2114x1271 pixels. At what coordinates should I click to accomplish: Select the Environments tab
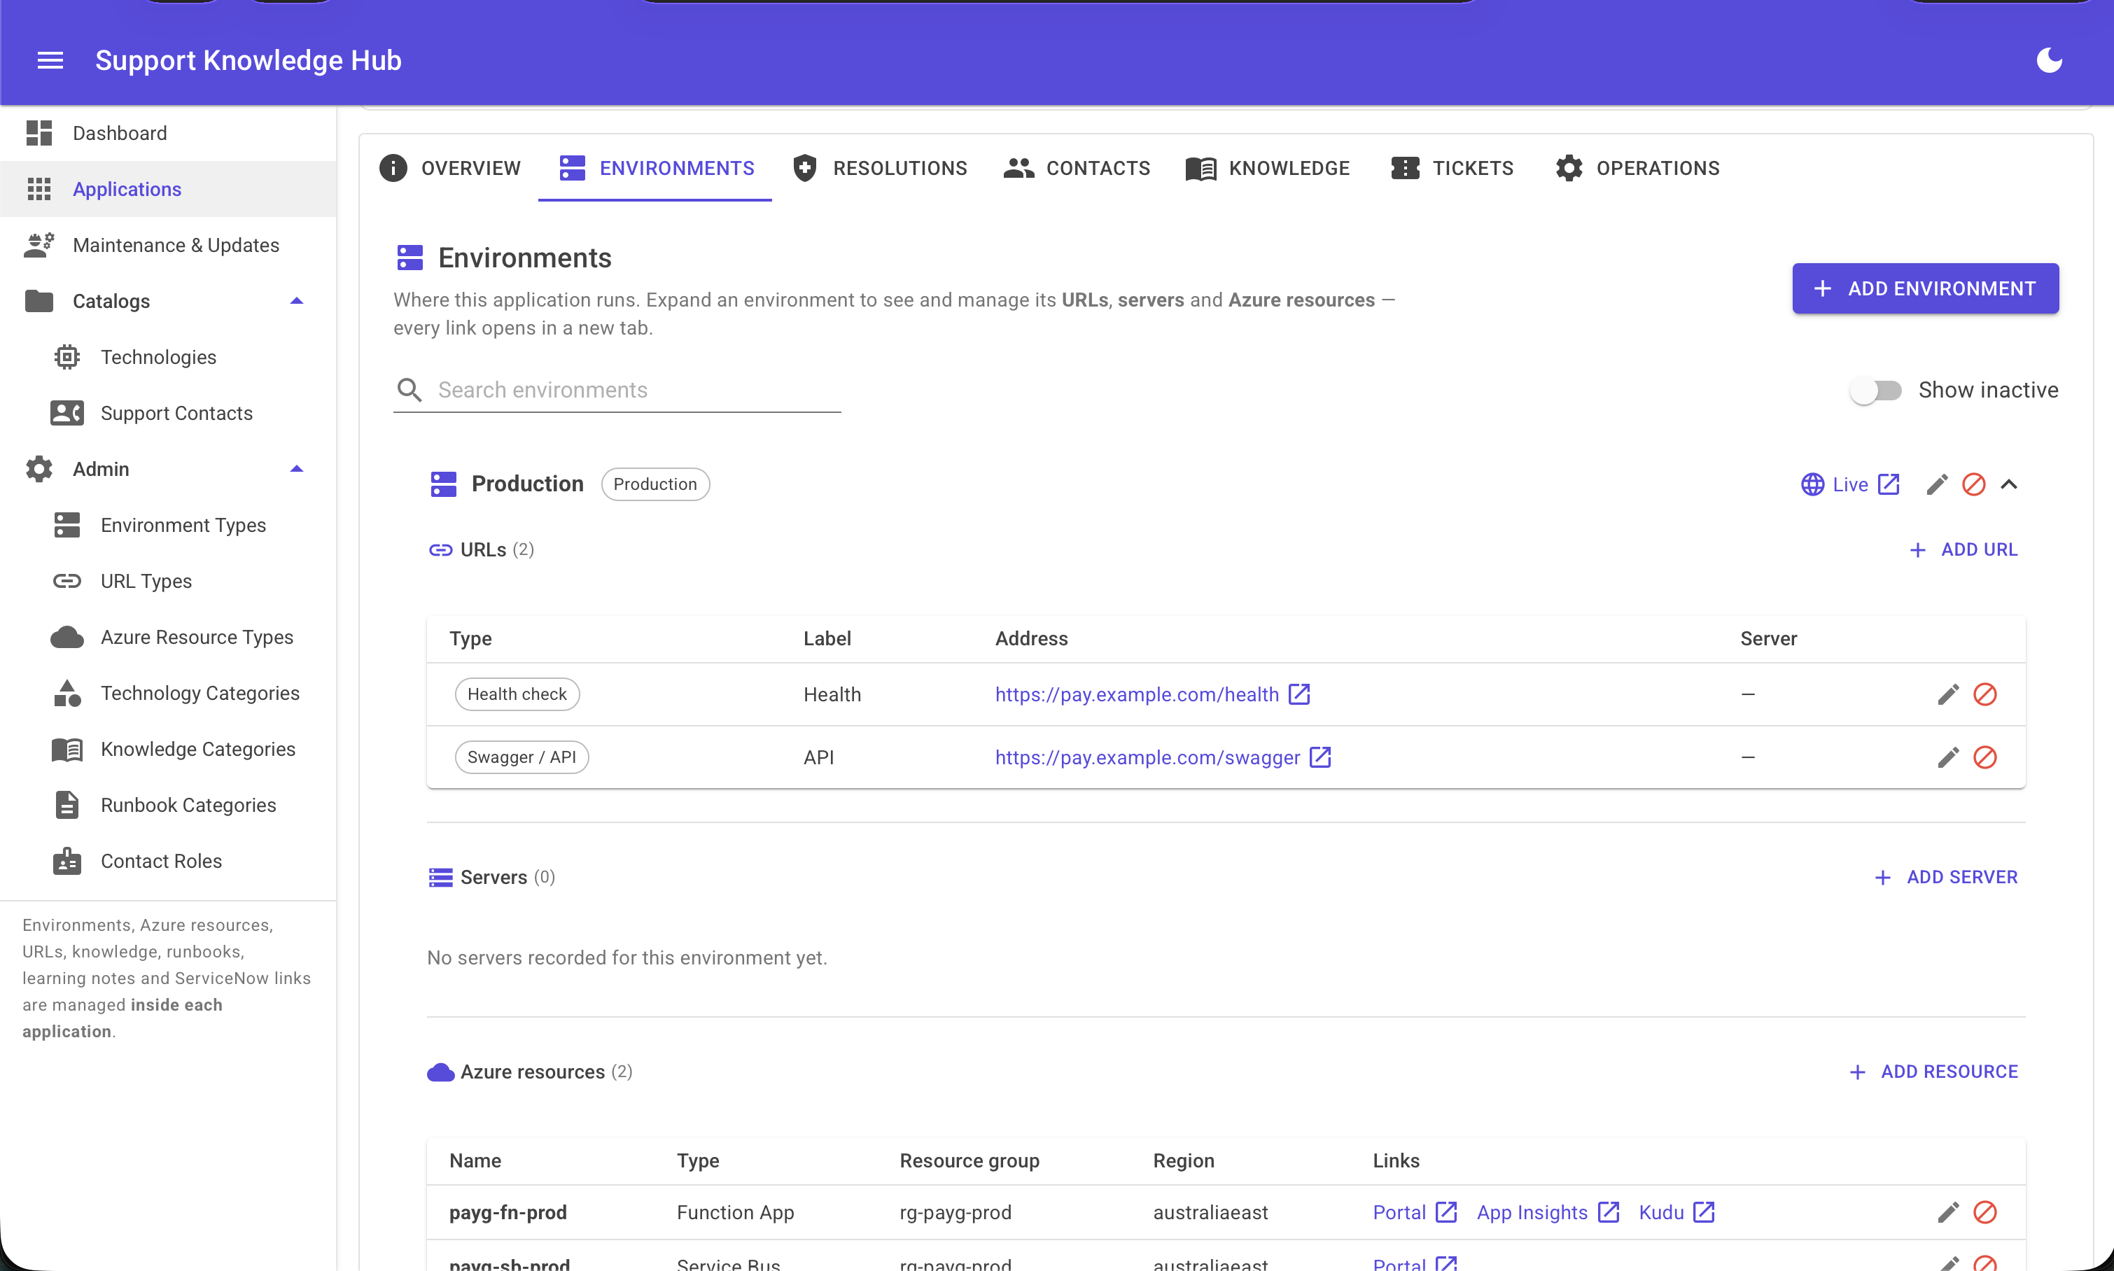(655, 168)
